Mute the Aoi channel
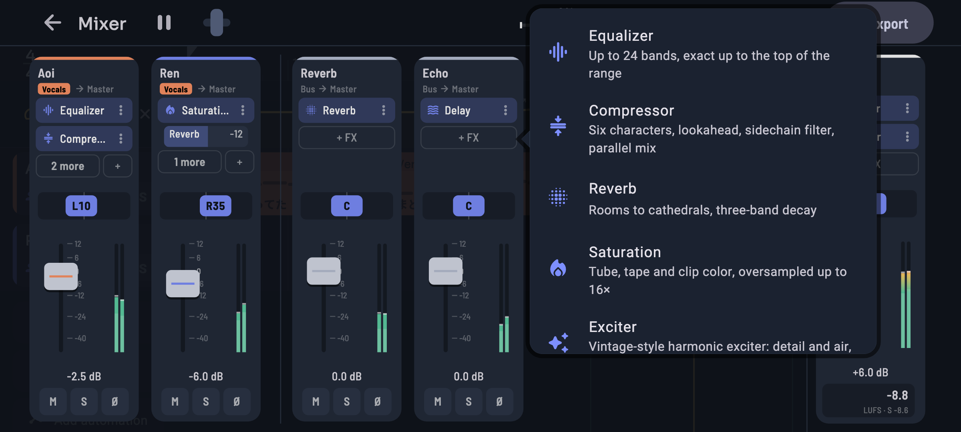 [x=53, y=401]
